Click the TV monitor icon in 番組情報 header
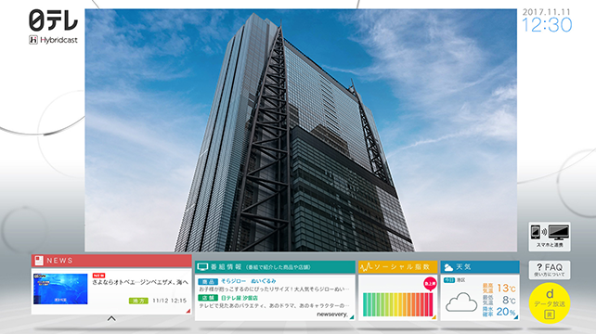596x334 pixels. coord(202,267)
